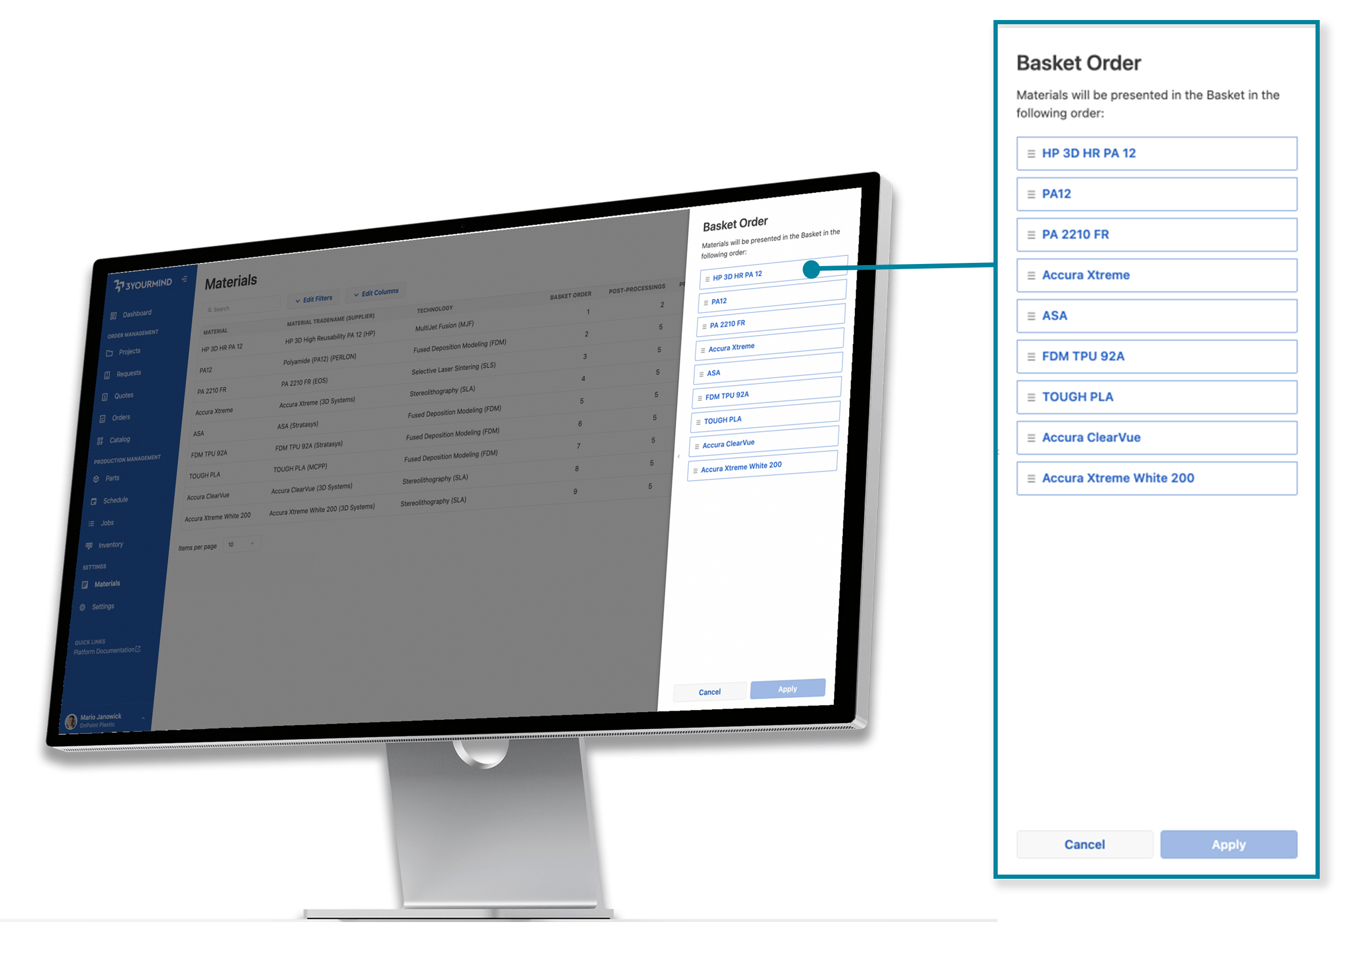Click table cell 'HP 3D High Reusability PA 12 (HP)'
Screen dimensions: 1364x961
(330, 337)
